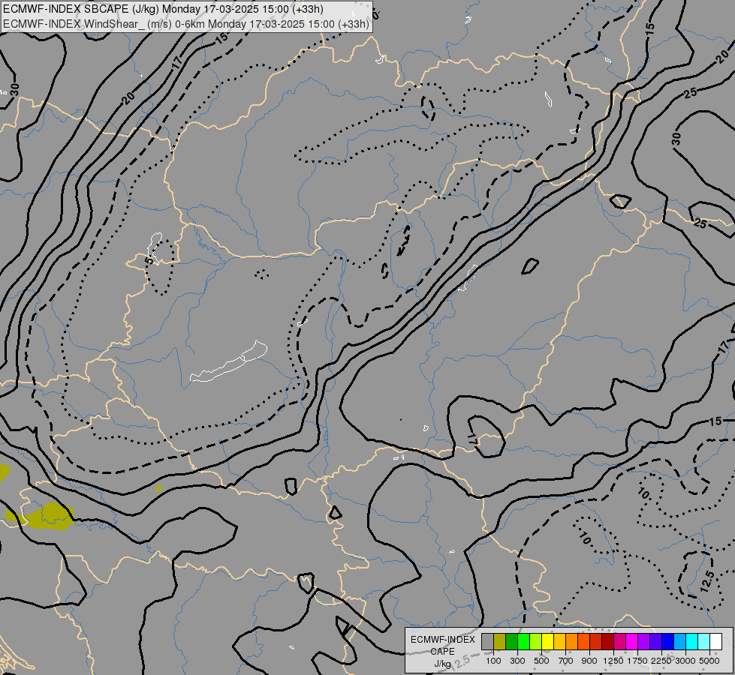
Task: Click the legend value 1250
Action: [x=613, y=661]
